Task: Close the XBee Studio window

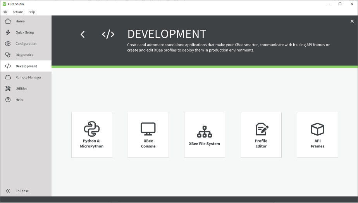Action: [352, 4]
